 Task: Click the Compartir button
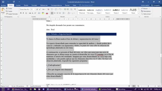tap(155, 5)
